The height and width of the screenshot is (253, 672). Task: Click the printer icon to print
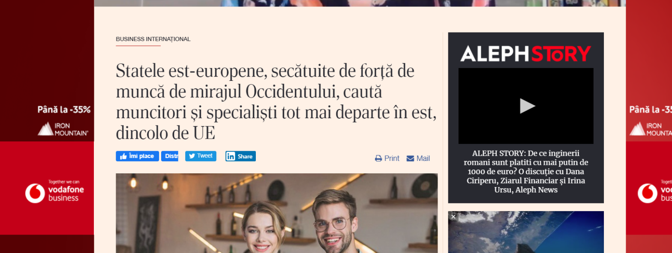(378, 158)
